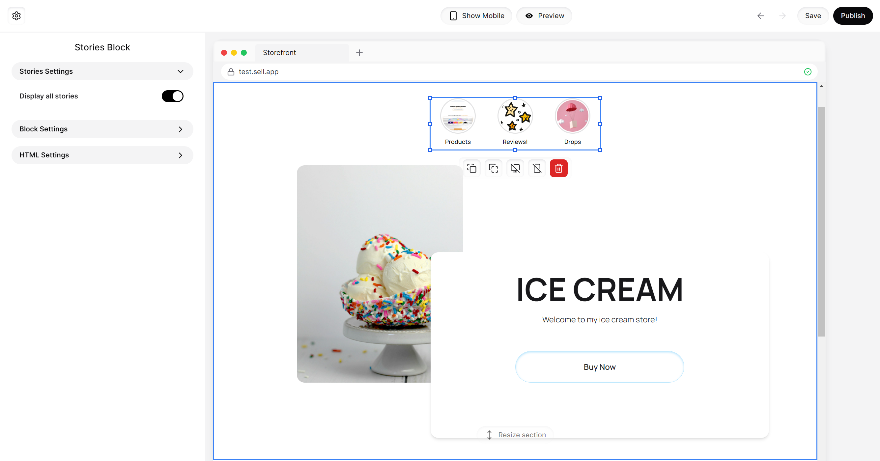Drag the Resize section handle
The height and width of the screenshot is (461, 880).
[x=515, y=435]
